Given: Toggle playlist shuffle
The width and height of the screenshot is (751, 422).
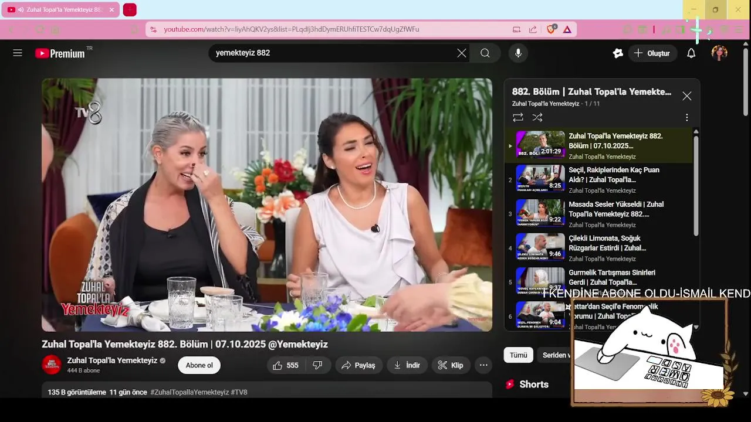Looking at the screenshot, I should pyautogui.click(x=537, y=118).
